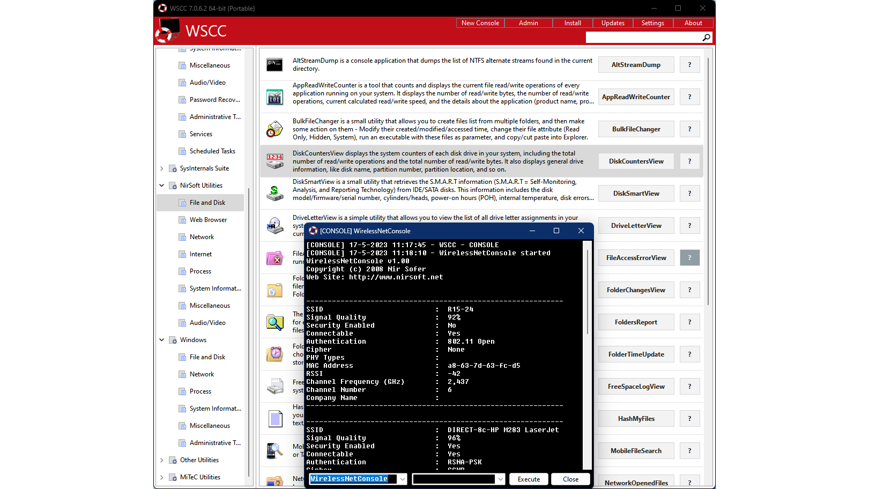This screenshot has height=489, width=869.
Task: Click the AppReadWriteCounter description text
Action: click(443, 93)
